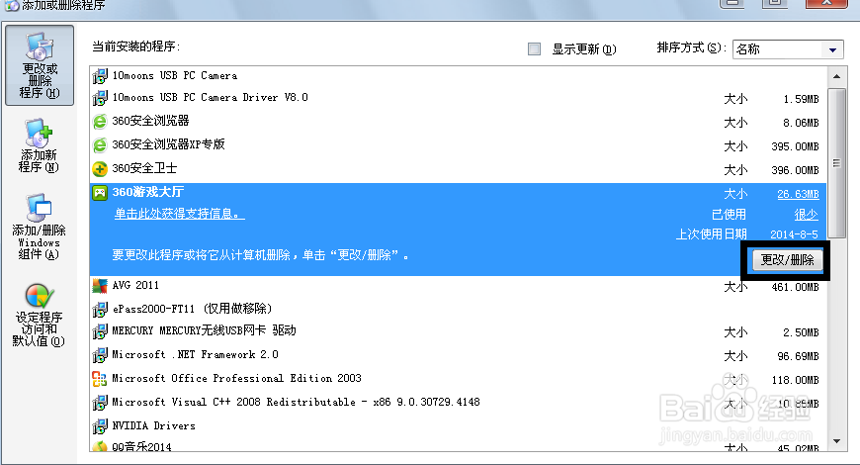Click the 10moons USB PC Camera installer icon

tap(100, 76)
